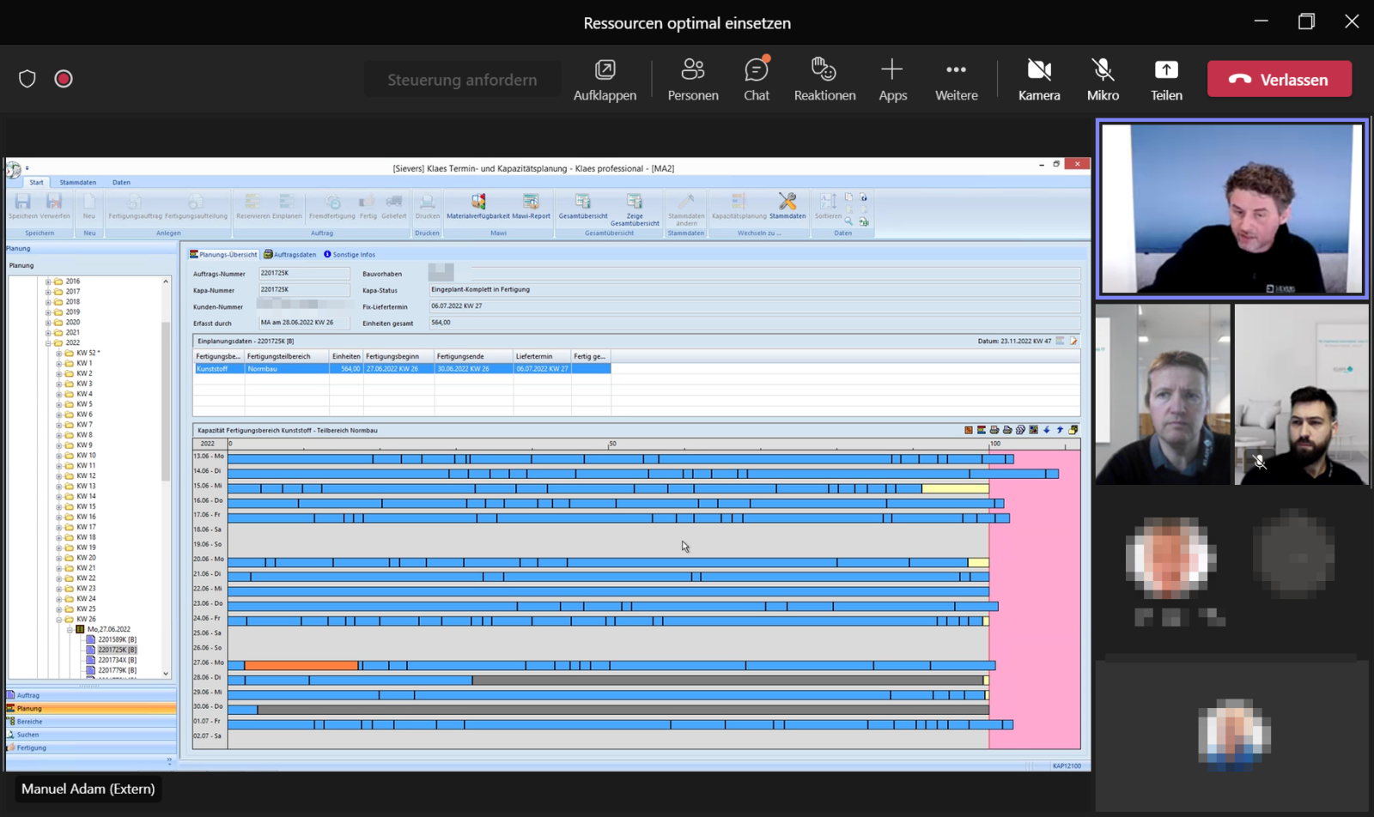Select order 2201734X [B] in tree

pyautogui.click(x=117, y=660)
